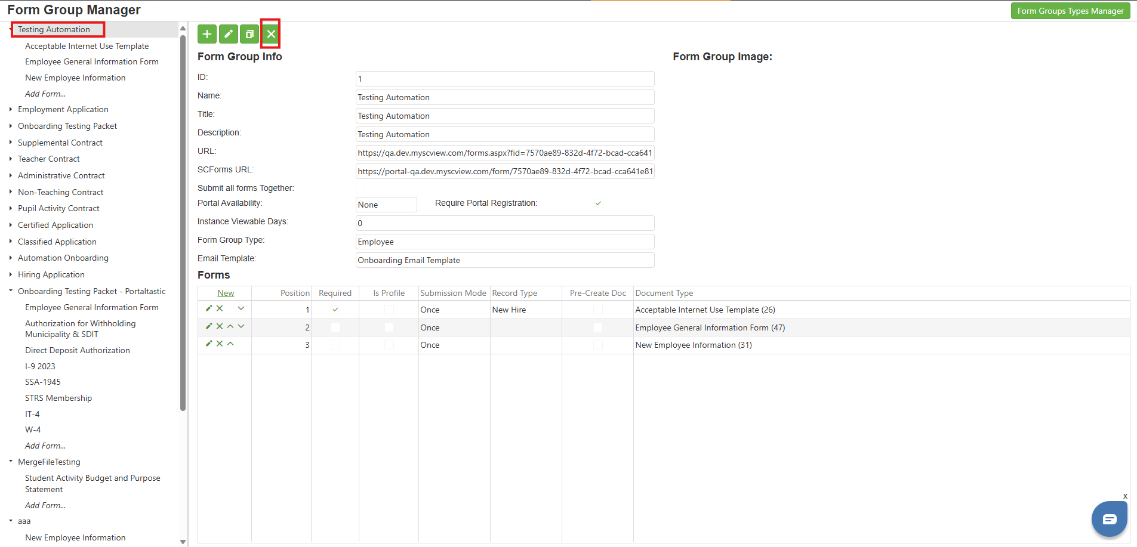
Task: Delete the position 3 form row
Action: pos(220,344)
